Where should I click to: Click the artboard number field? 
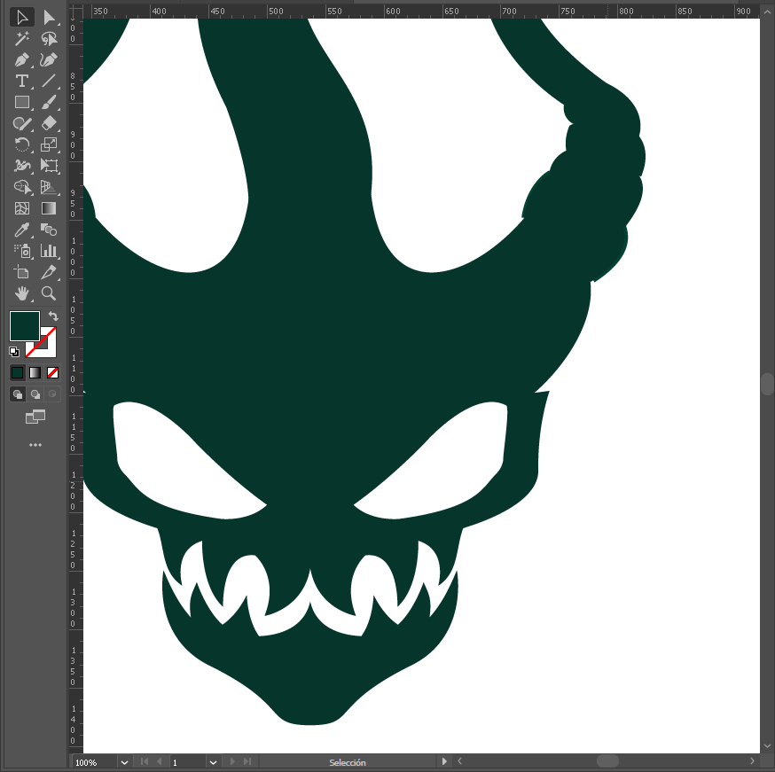coord(188,762)
